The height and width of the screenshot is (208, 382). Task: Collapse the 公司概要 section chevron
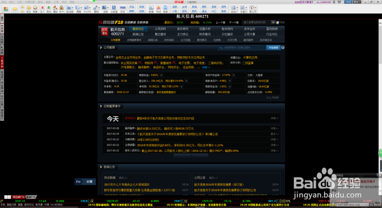point(101,48)
